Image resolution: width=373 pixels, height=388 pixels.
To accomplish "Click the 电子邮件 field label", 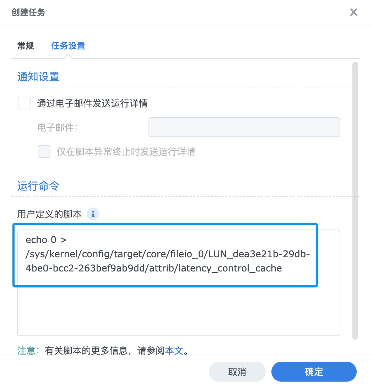I will pyautogui.click(x=57, y=127).
